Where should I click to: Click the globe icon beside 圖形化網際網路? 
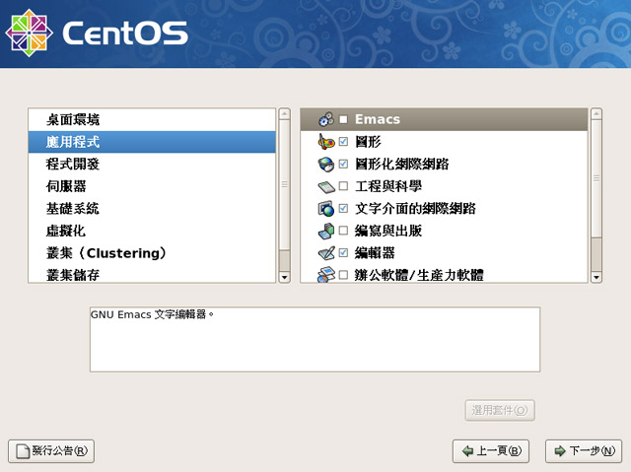(326, 164)
